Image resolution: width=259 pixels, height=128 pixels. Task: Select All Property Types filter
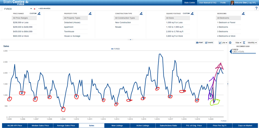coord(75,18)
